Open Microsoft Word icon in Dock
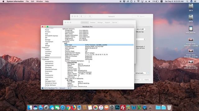 (x=134, y=108)
